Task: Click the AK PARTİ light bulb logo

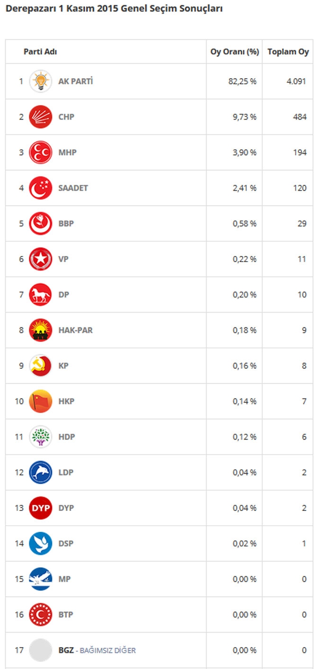Action: coord(41,81)
